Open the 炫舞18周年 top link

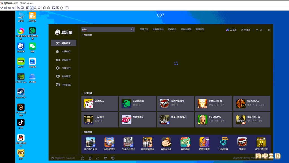158,29
